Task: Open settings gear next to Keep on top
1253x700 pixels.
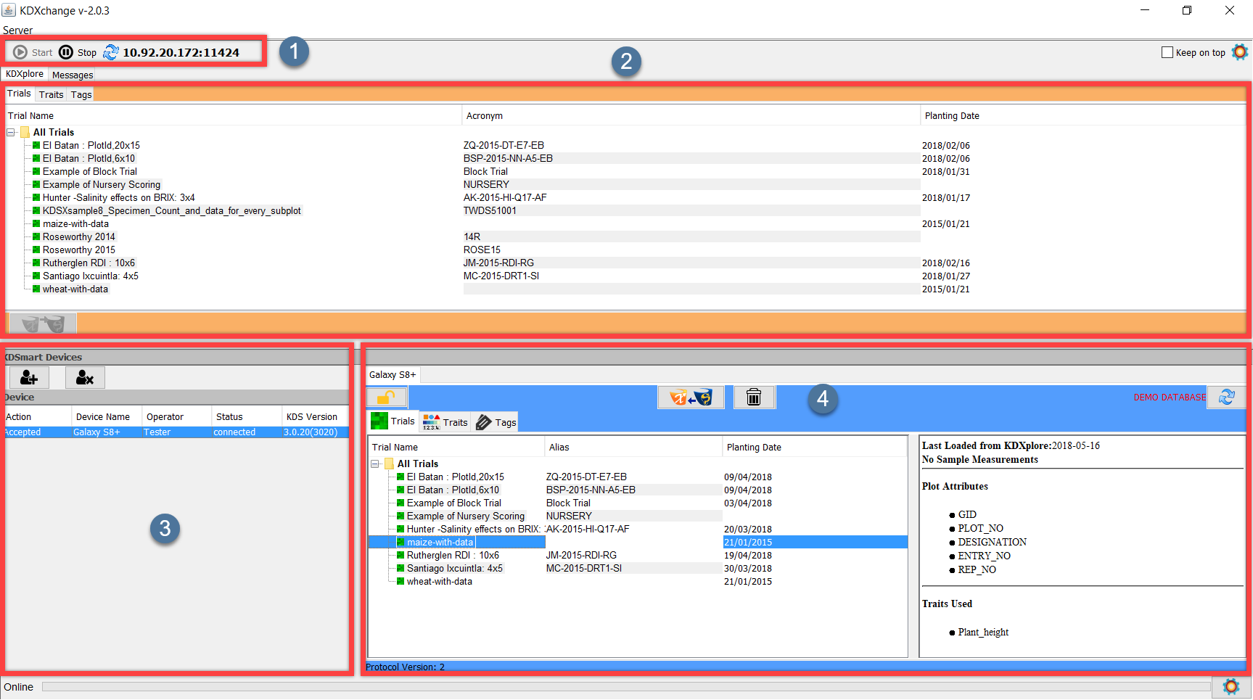Action: [1240, 52]
